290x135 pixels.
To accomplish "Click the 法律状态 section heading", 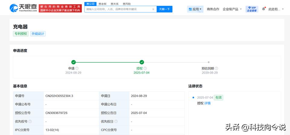I will pyautogui.click(x=195, y=86).
